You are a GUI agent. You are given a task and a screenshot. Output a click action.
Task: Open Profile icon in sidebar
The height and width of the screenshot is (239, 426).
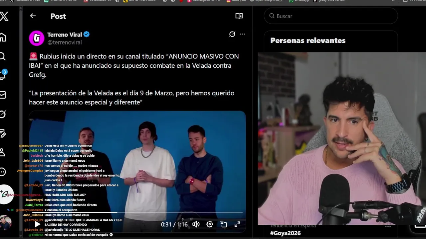point(3,152)
